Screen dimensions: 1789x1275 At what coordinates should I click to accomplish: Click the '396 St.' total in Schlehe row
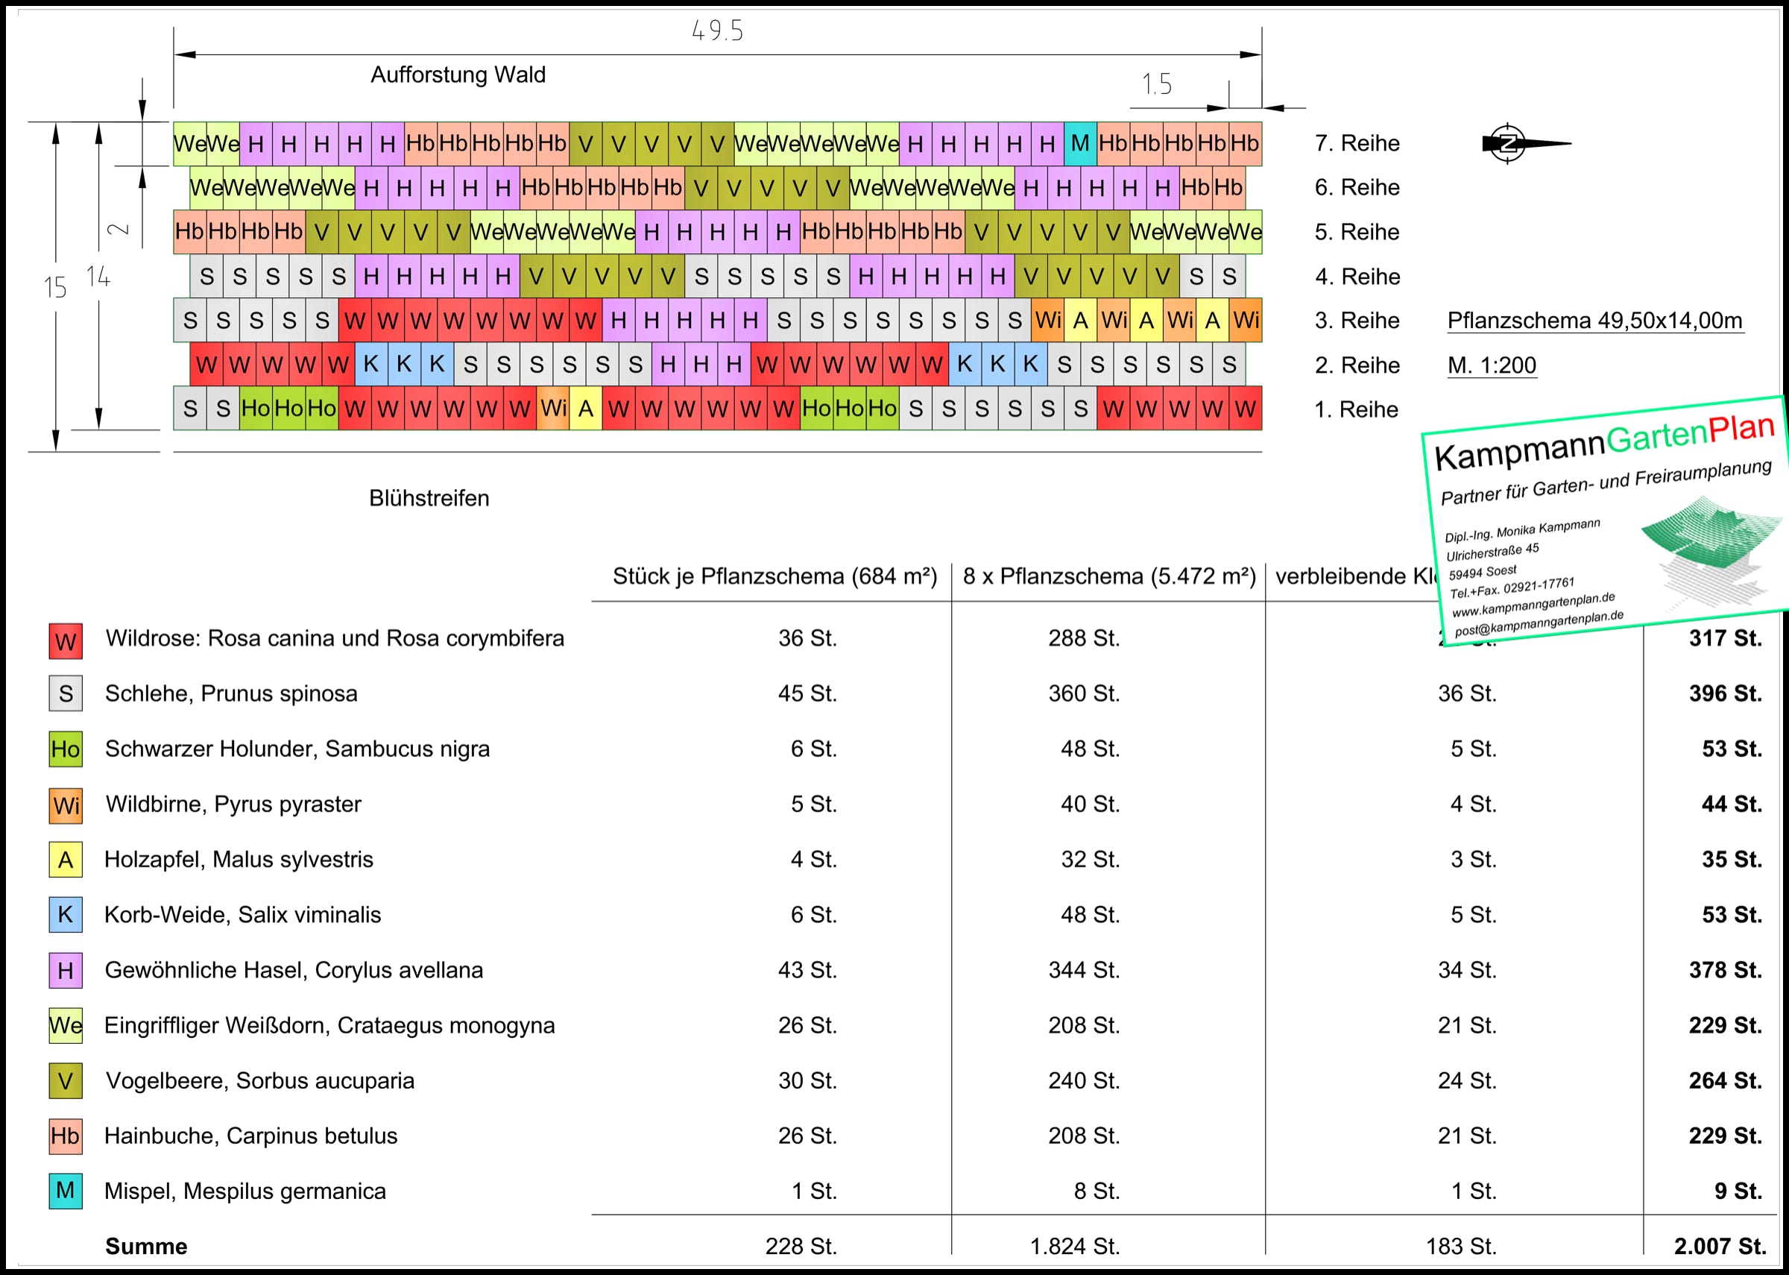[1726, 694]
